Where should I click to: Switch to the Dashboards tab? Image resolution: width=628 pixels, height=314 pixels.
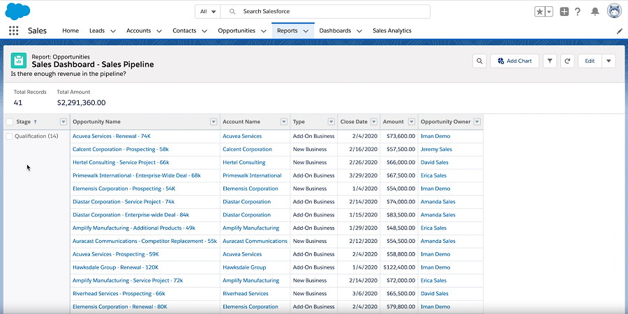click(x=336, y=31)
